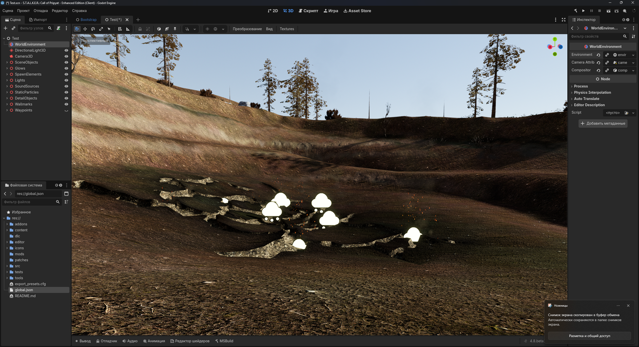Switch to the Bootstrap scene tab
Image resolution: width=639 pixels, height=347 pixels.
[86, 19]
